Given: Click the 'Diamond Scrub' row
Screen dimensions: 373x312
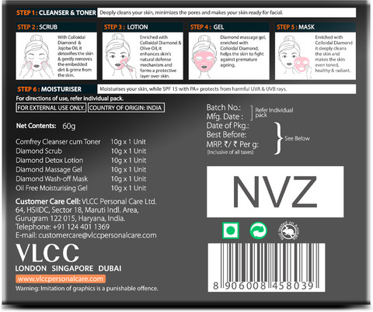Looking at the screenshot, I should [x=81, y=151].
